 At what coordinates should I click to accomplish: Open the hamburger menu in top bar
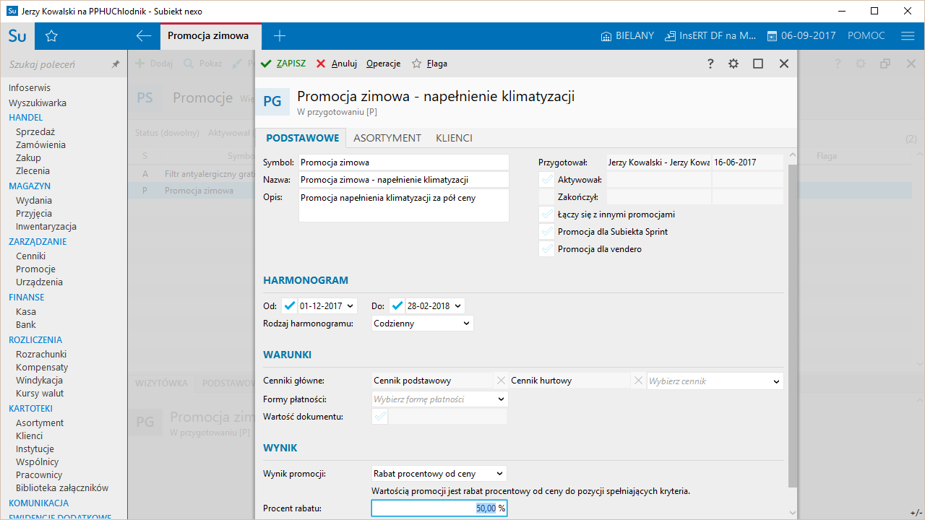(x=908, y=36)
